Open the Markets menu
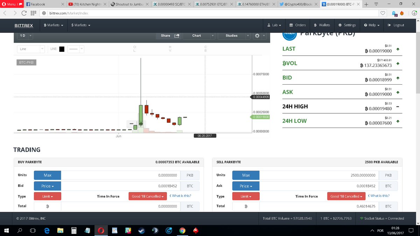Screen dimensions: 420x236 point(53,25)
